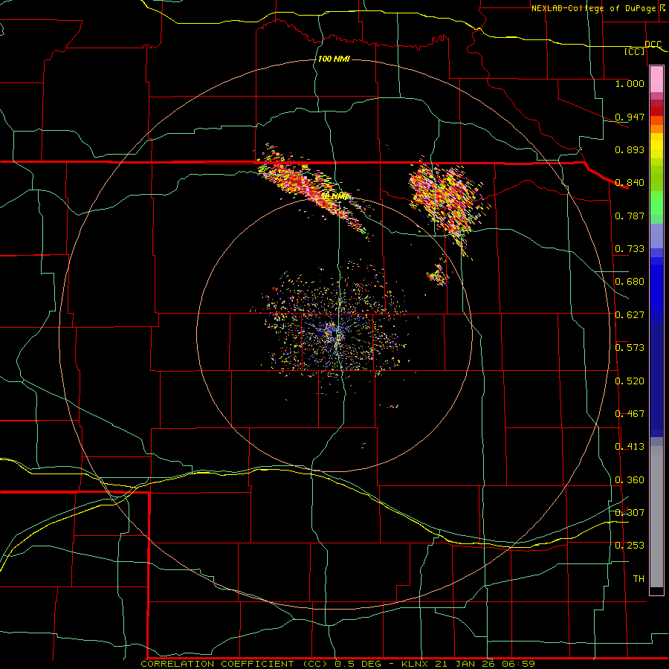This screenshot has width=669, height=669.
Task: Click the 100 NMI range ring label
Action: (x=334, y=59)
